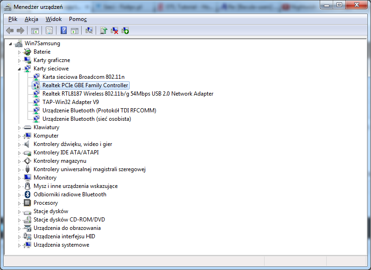Expand the Stacje dysków category

coord(20,212)
